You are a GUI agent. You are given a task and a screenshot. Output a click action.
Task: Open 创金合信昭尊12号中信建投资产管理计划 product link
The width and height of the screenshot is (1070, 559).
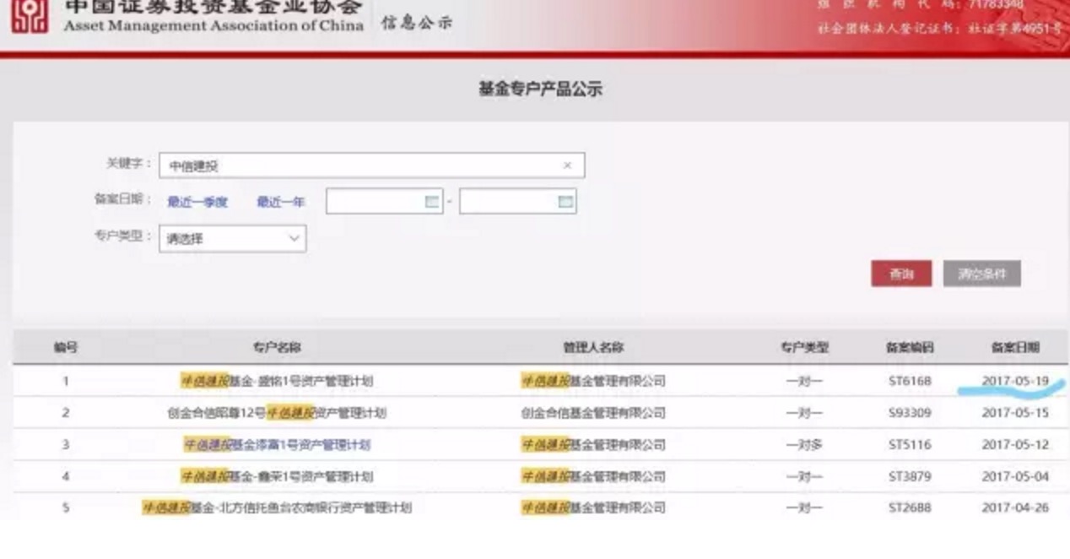[277, 413]
